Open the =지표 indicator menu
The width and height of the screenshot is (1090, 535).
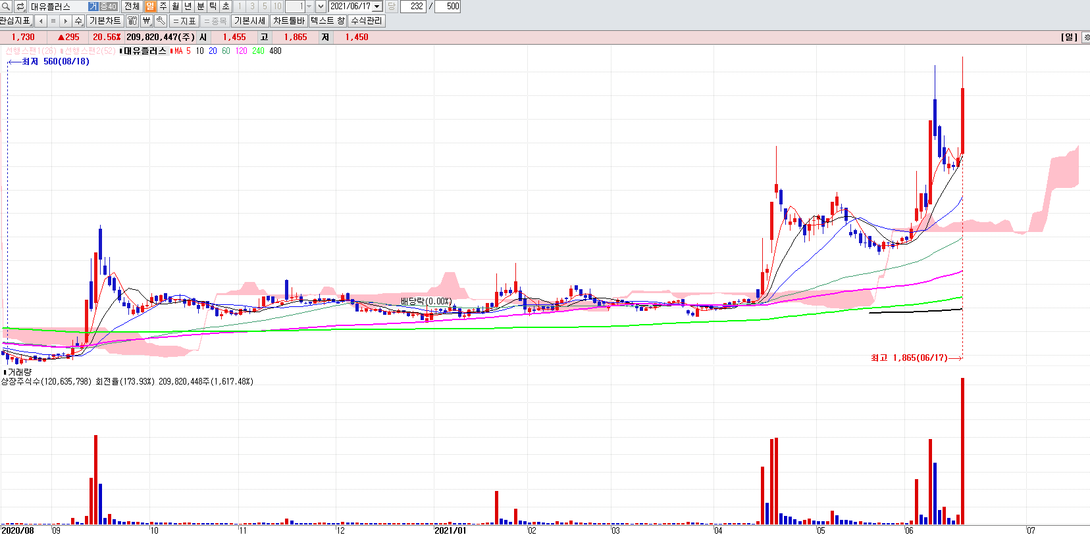click(x=184, y=21)
